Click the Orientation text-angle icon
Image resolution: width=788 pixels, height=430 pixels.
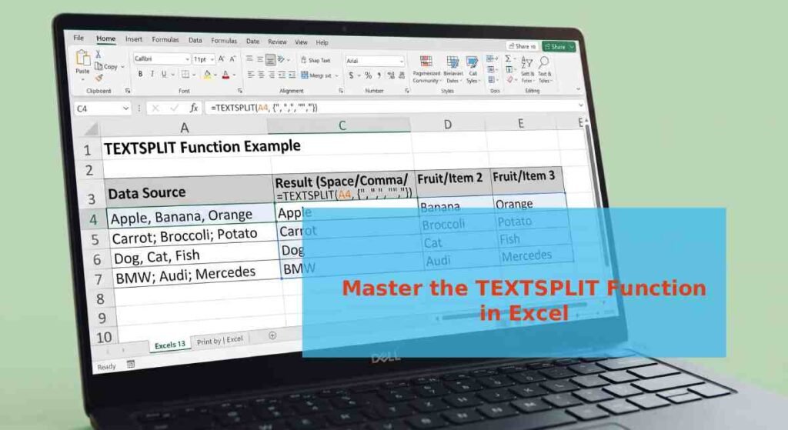(x=282, y=60)
